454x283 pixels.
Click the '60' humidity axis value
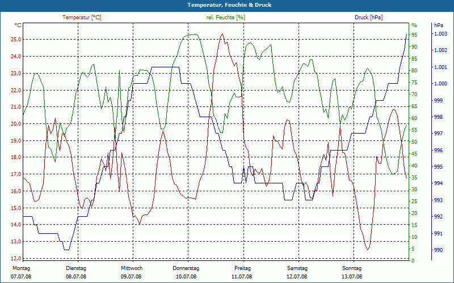414,118
